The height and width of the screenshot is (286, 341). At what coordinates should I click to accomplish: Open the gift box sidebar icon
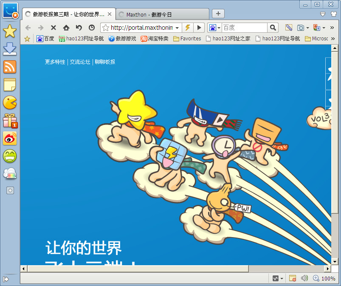(10, 120)
